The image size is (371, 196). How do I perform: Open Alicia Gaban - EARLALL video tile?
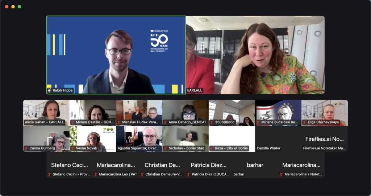[46, 113]
